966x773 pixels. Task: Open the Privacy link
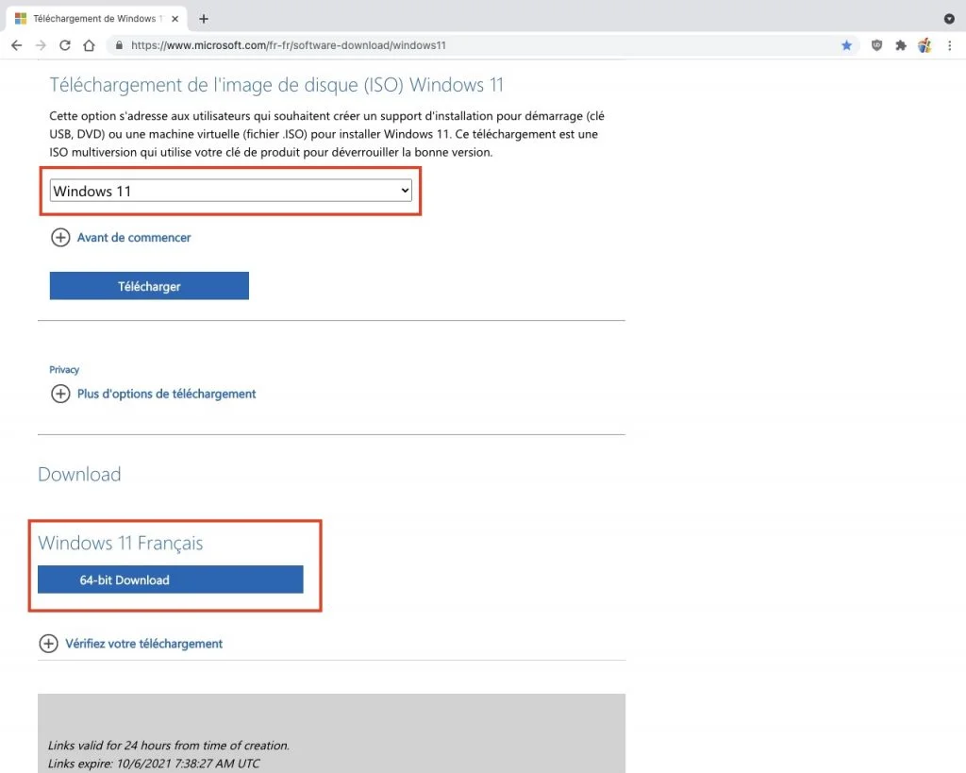pos(64,370)
